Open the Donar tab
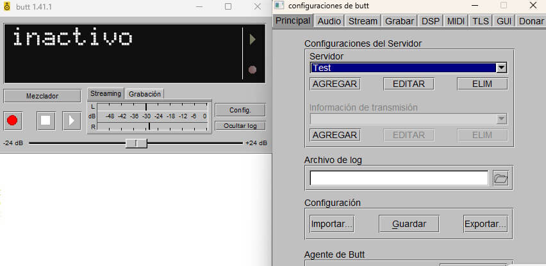The height and width of the screenshot is (266, 546). coord(531,21)
